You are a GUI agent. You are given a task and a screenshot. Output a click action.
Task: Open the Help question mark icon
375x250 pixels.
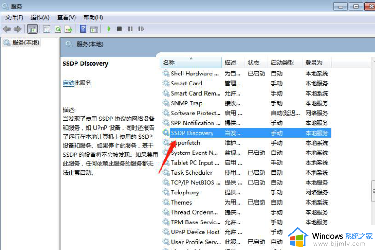[x=83, y=29]
